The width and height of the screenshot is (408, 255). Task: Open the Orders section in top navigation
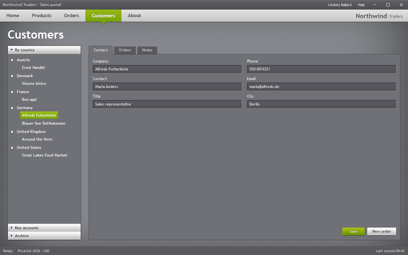point(71,16)
